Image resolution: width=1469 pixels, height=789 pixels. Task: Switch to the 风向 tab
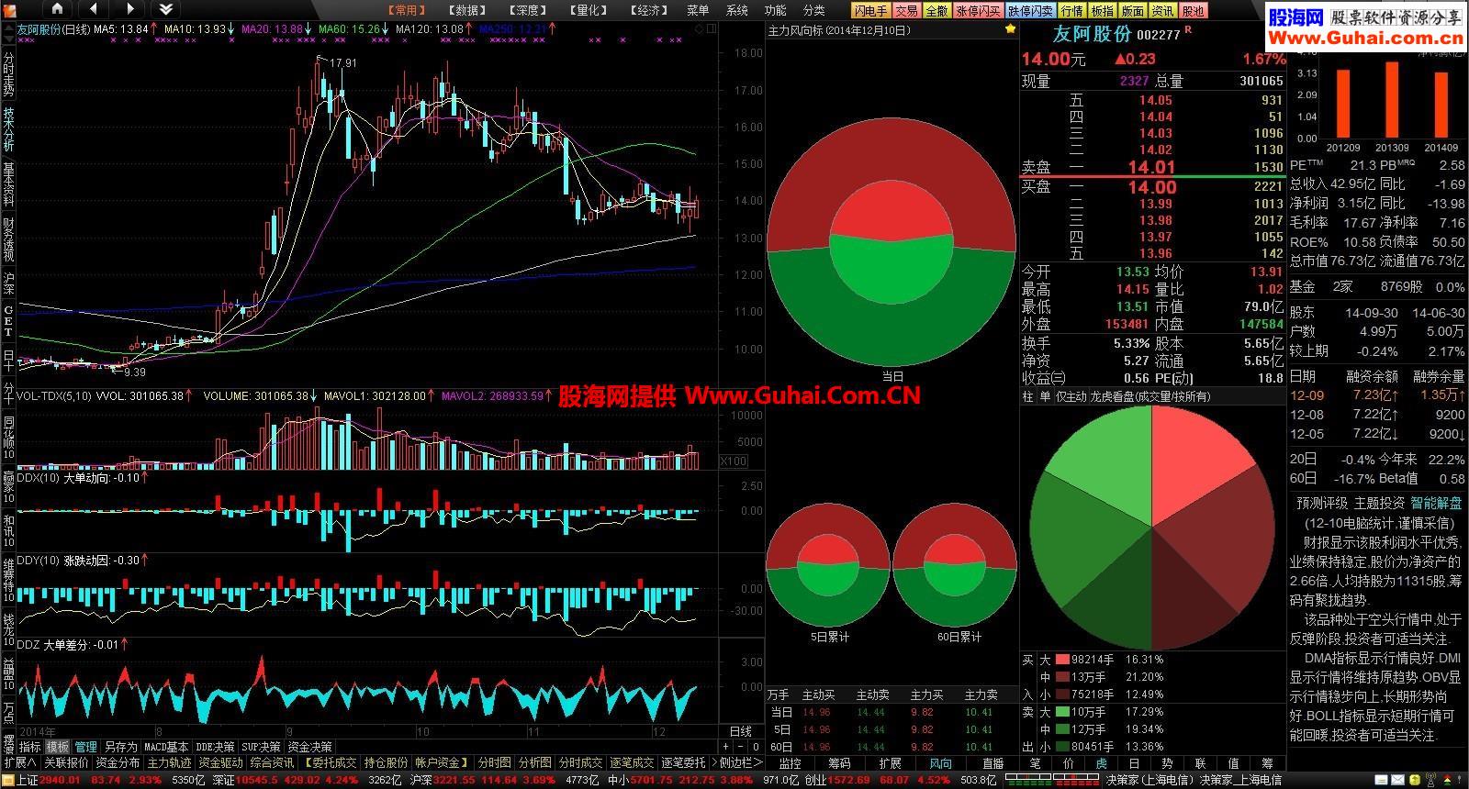941,763
